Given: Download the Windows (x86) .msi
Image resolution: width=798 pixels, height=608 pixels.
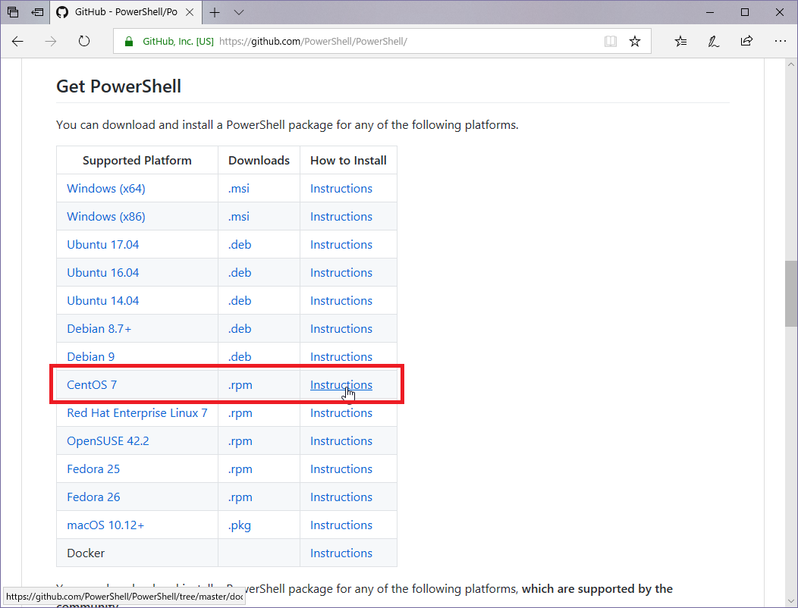Looking at the screenshot, I should pos(239,216).
